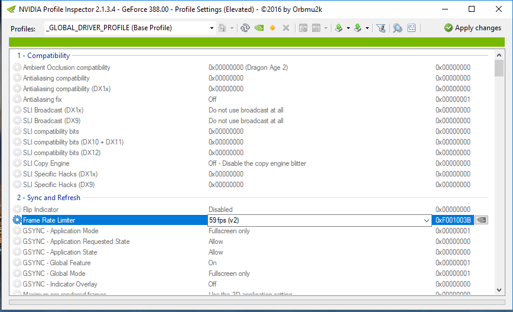513x312 pixels.
Task: Select the SLI Specific Hacks (DX9) row
Action: (x=251, y=185)
